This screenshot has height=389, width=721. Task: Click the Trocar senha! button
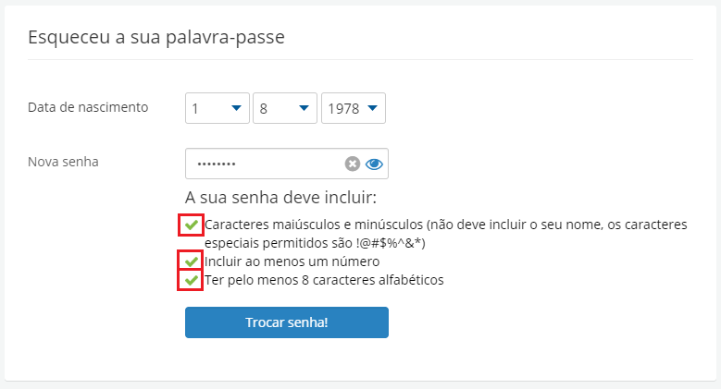point(287,322)
